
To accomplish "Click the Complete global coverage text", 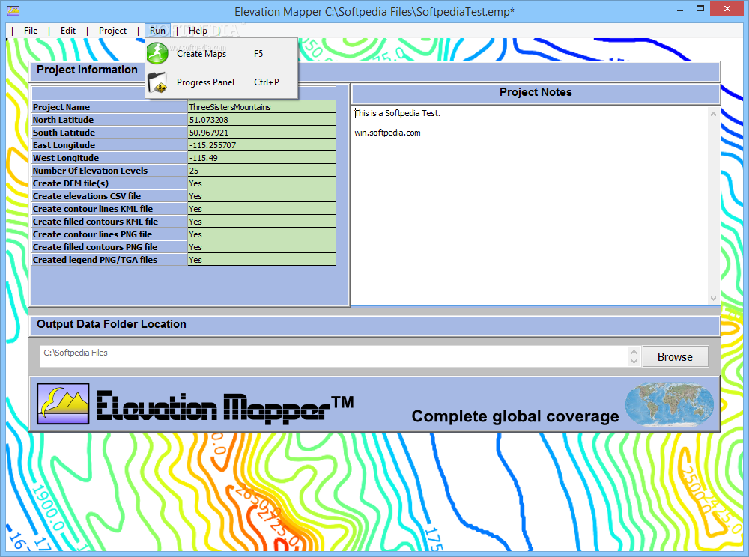I will [515, 416].
